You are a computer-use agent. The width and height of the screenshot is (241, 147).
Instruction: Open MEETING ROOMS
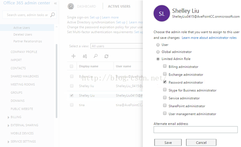click(23, 84)
